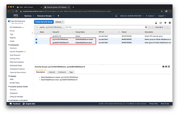Screen dimensions: 179x114
Task: Switch to the Inbound tab
Action: point(52,72)
